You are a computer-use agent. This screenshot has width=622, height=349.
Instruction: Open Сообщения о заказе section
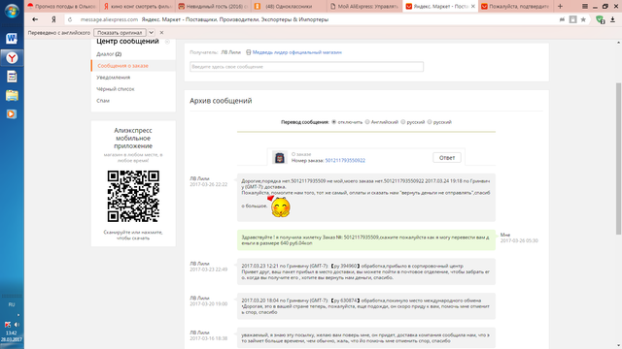pyautogui.click(x=123, y=66)
